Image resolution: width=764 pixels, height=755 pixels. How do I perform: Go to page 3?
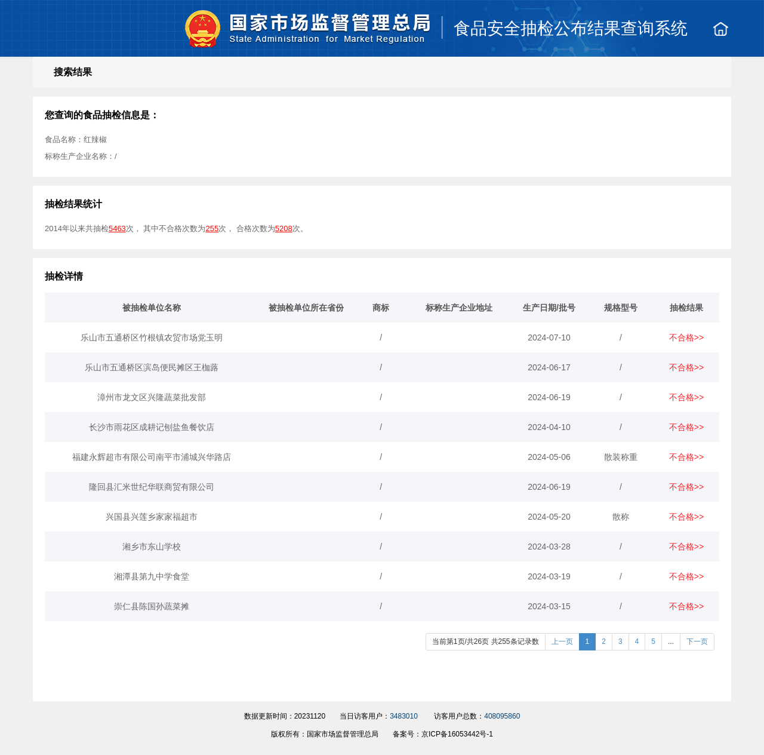(x=620, y=642)
